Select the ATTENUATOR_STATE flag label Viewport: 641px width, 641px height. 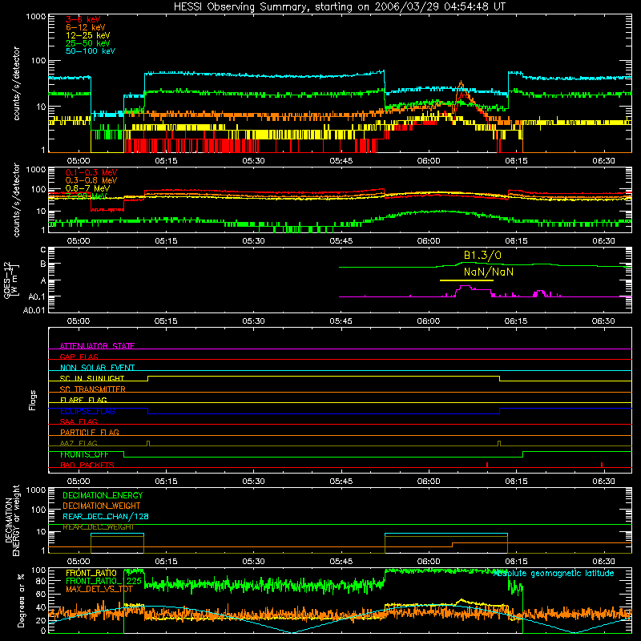coord(97,346)
